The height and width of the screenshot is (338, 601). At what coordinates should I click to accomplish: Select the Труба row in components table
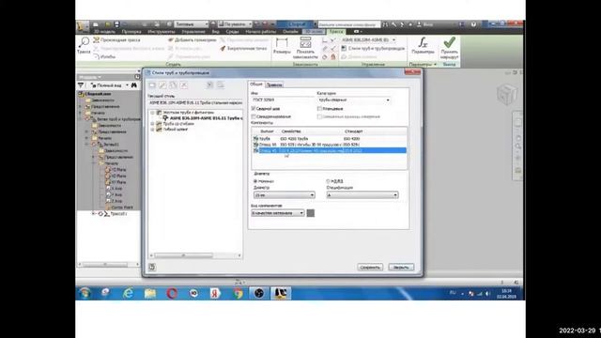[330, 139]
